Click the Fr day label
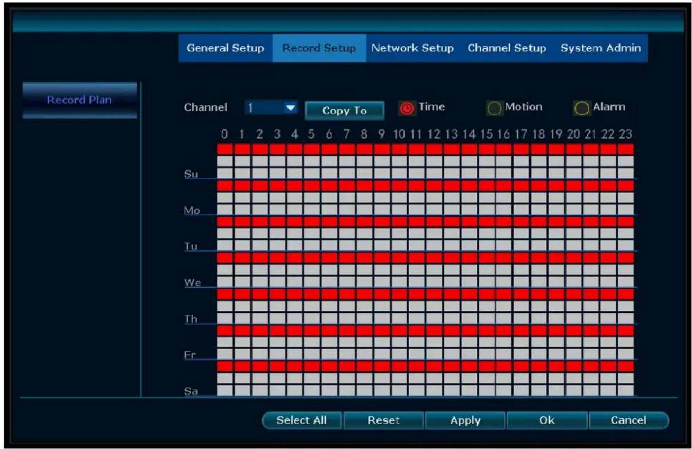The width and height of the screenshot is (692, 449). pos(190,354)
